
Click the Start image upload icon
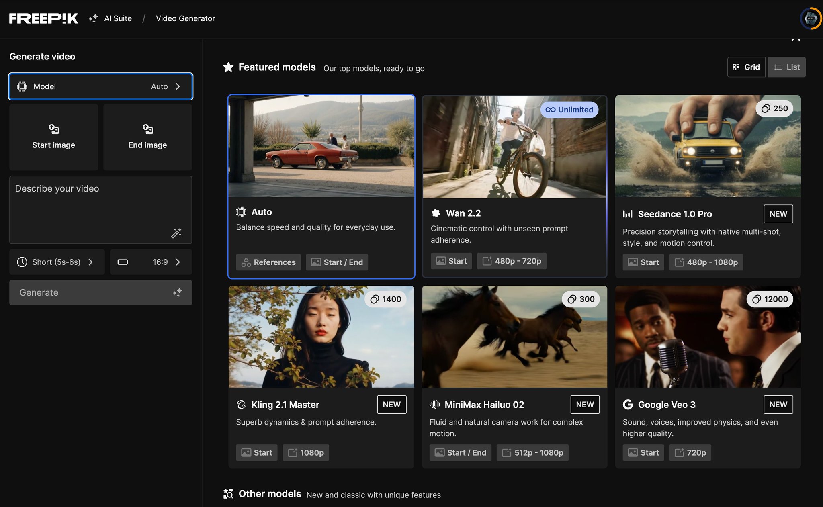click(54, 129)
